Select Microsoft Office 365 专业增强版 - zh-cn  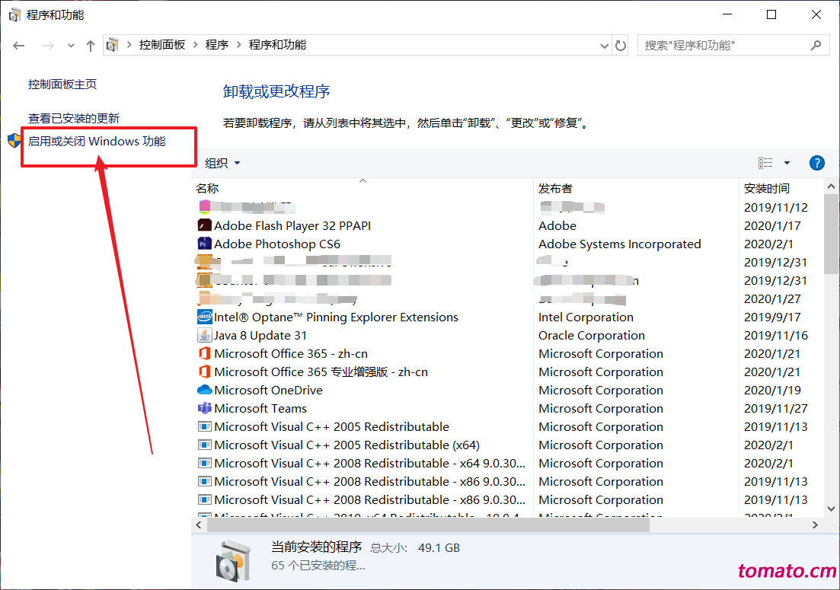321,372
